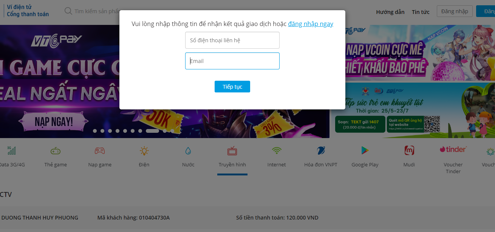Screen dimensions: 495x232
Task: Select the Internet wifi icon
Action: 277,151
